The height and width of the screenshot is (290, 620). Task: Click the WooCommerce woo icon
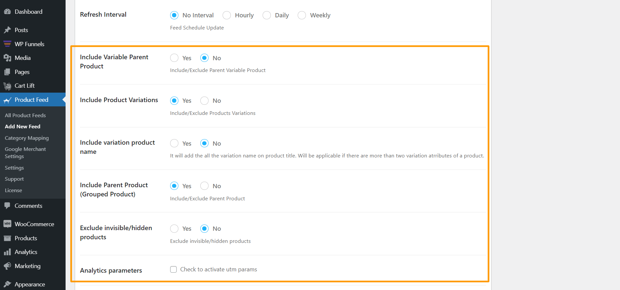click(x=7, y=224)
